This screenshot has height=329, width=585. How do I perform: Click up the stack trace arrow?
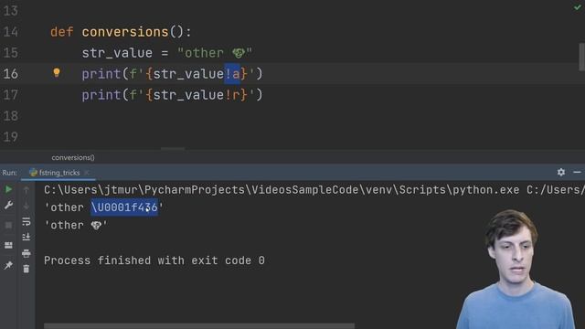(27, 190)
